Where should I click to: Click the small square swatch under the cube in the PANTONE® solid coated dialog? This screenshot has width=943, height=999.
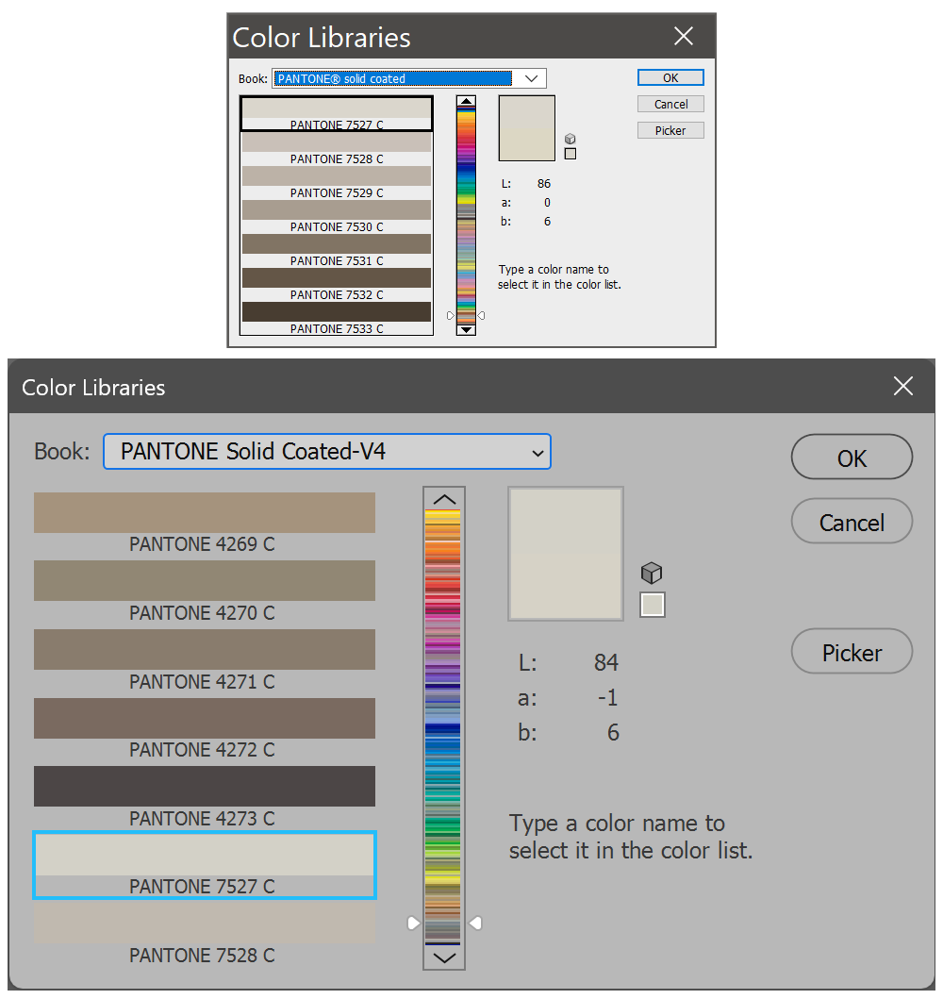[570, 154]
